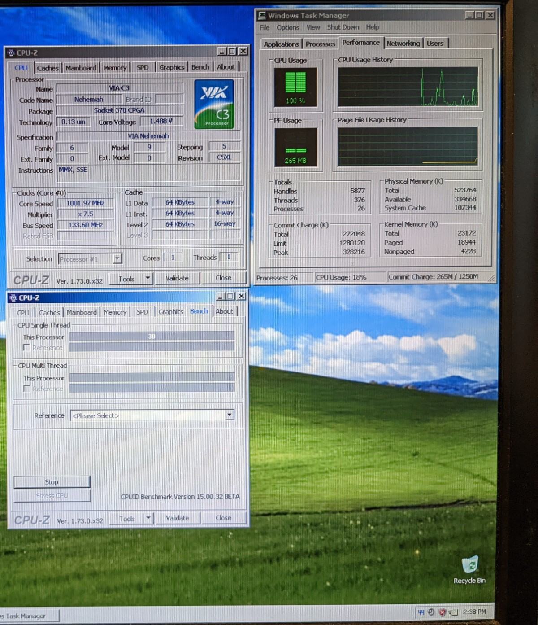
Task: Open the Caches tab in the CPU-Z benchmark window
Action: coord(49,313)
